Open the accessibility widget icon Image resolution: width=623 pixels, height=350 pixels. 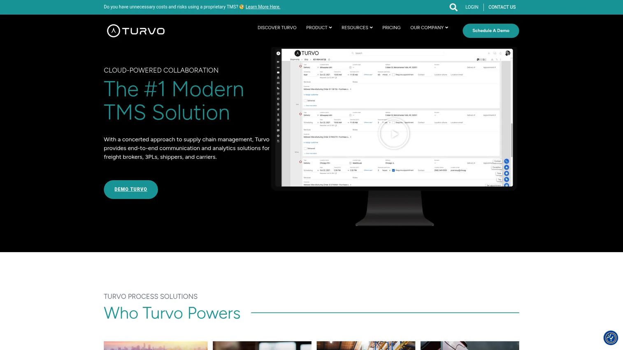pos(611,338)
